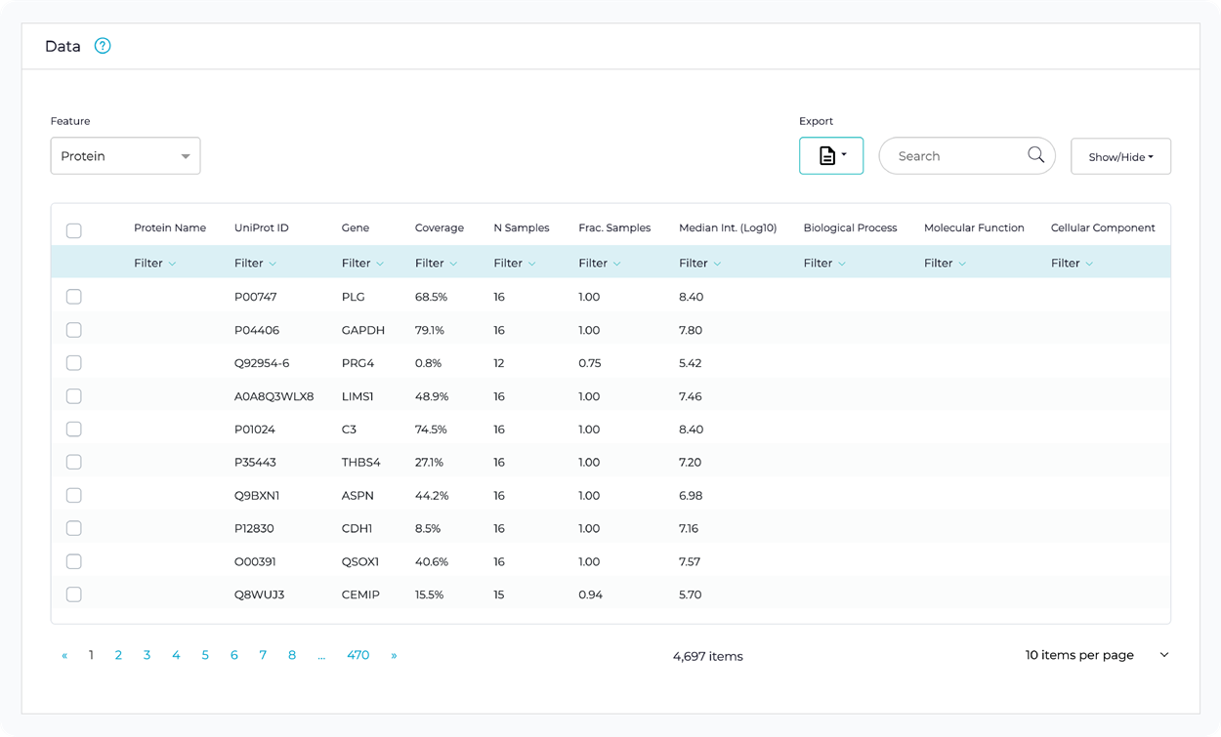Sort by the Coverage column header

click(x=440, y=227)
